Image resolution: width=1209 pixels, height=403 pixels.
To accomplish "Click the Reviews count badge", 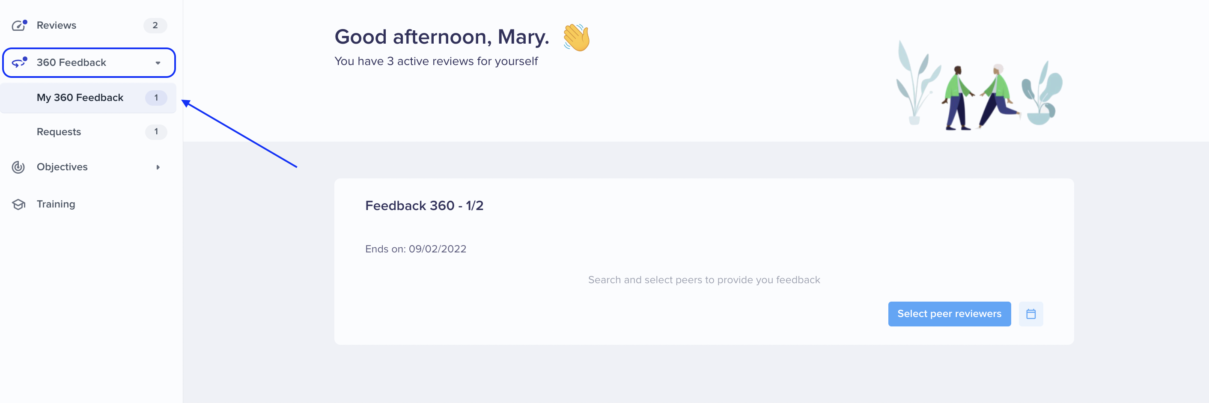I will (155, 25).
